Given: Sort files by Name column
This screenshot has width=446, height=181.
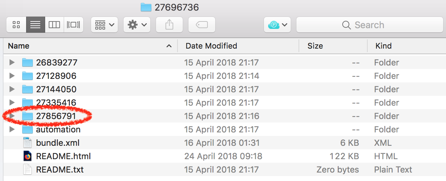Looking at the screenshot, I should tap(90, 46).
